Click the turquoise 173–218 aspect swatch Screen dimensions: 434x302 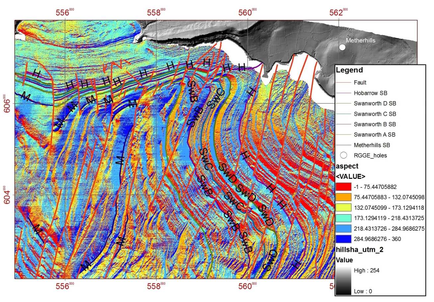click(344, 218)
